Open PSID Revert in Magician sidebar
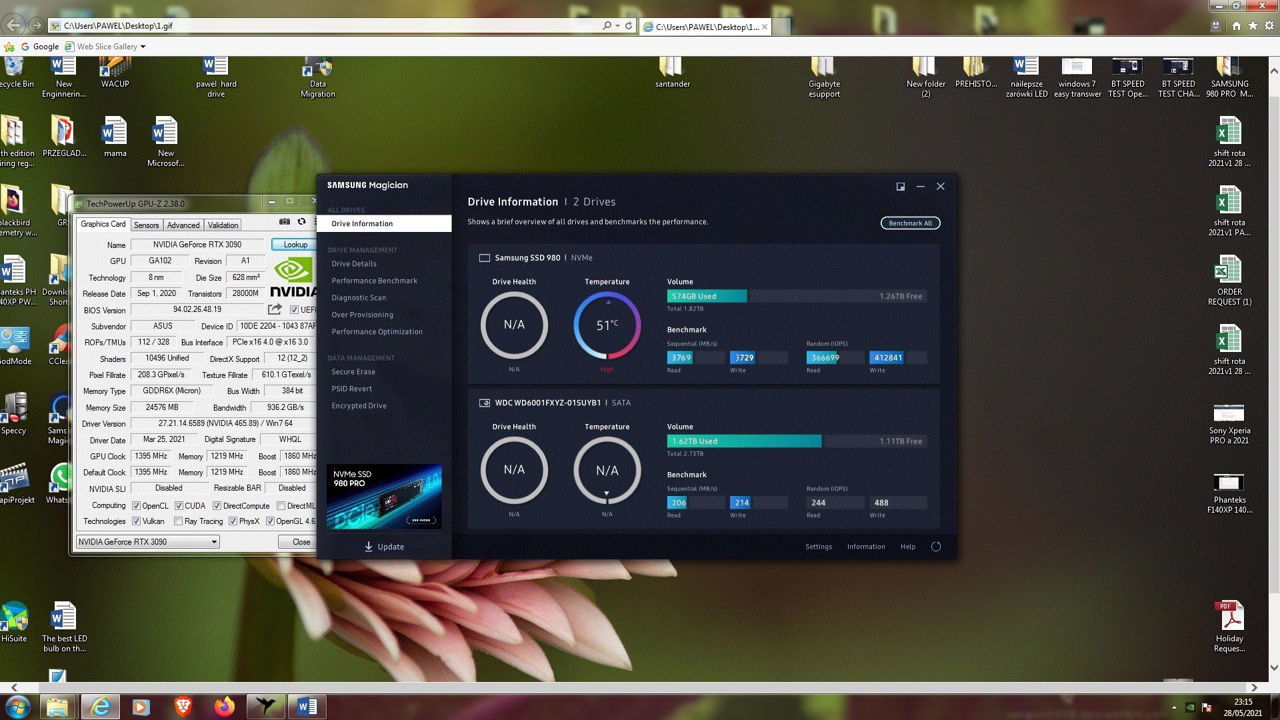Screen dimensions: 1280x720 [x=352, y=389]
